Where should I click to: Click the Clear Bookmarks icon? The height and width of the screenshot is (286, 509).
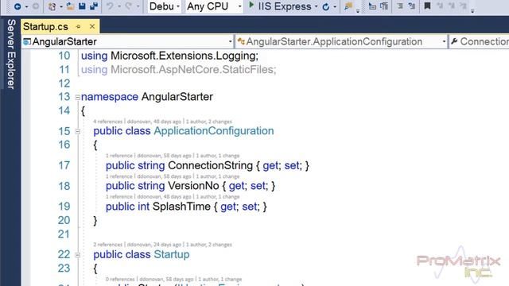463,6
